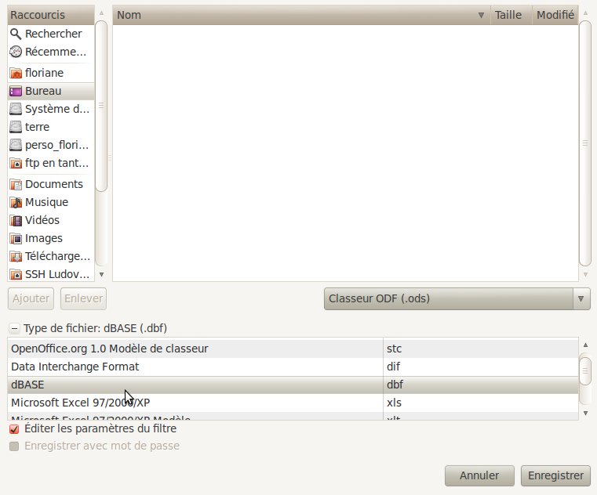Select the floriane home folder icon
This screenshot has width=597, height=495.
coord(16,73)
